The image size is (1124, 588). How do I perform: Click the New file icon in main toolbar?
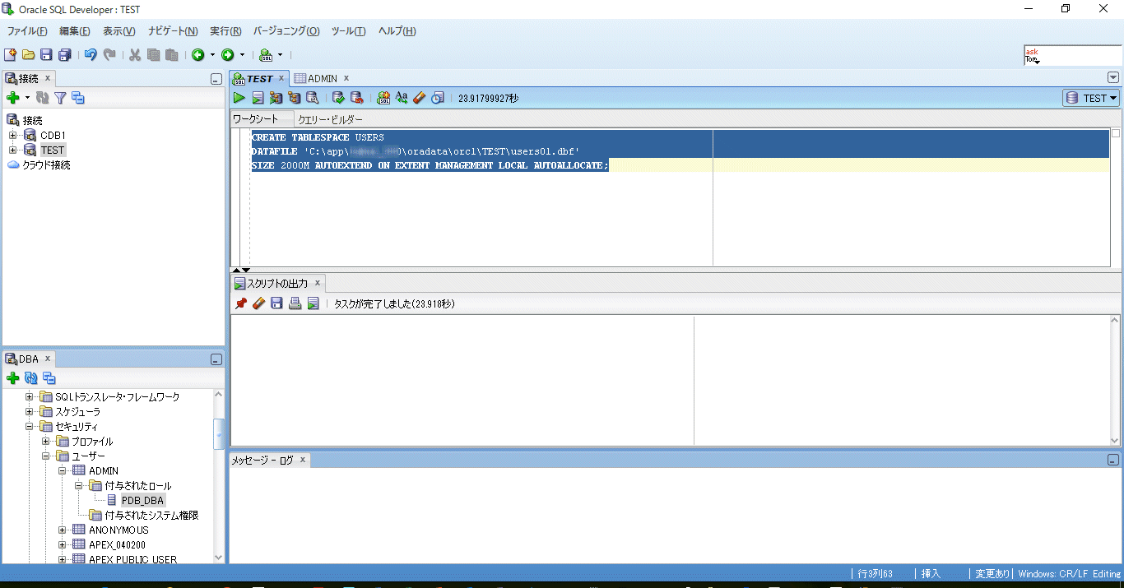[x=10, y=55]
